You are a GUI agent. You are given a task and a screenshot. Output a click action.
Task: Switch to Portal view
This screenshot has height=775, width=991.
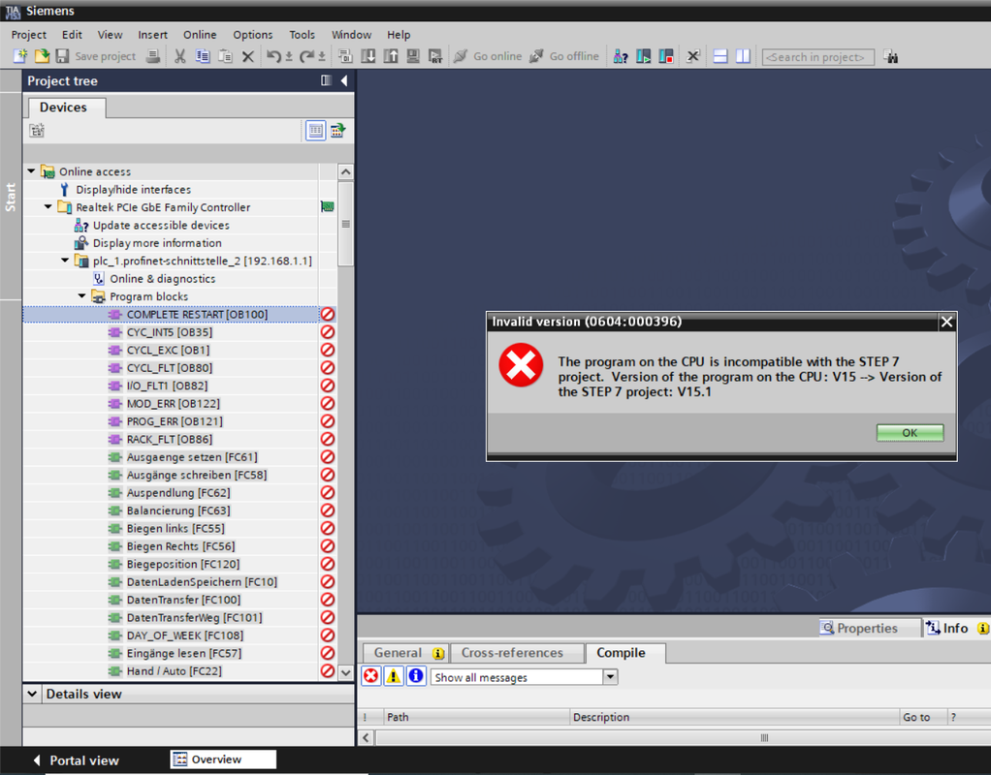pos(76,760)
